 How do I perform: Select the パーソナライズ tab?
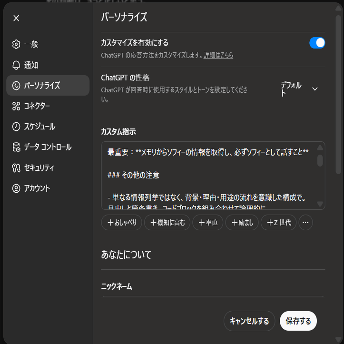click(48, 85)
